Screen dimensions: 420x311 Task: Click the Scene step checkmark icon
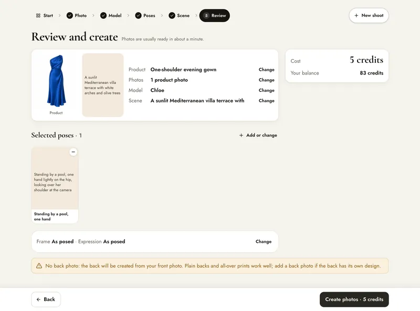click(172, 16)
